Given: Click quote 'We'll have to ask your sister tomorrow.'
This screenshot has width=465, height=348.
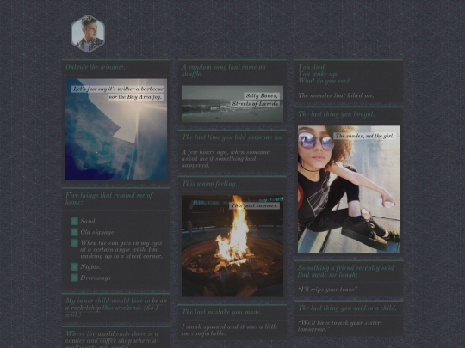Looking at the screenshot, I should tap(339, 326).
